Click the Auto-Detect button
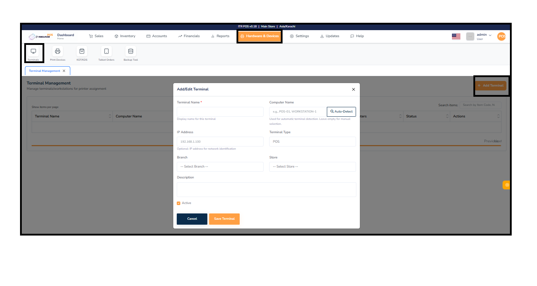The width and height of the screenshot is (537, 286). 341,111
